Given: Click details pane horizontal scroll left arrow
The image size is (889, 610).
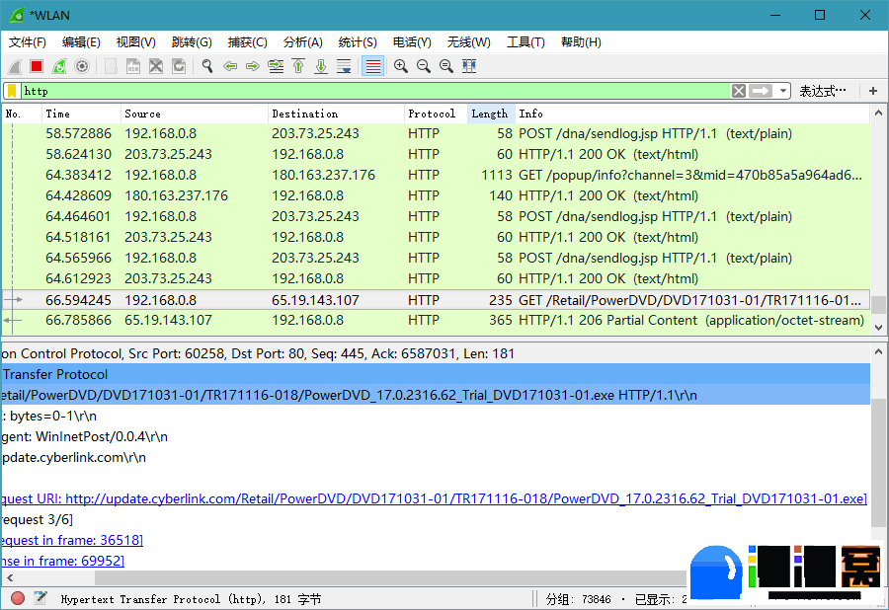Looking at the screenshot, I should point(10,578).
